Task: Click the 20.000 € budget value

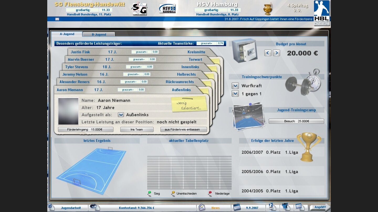Action: (302, 53)
